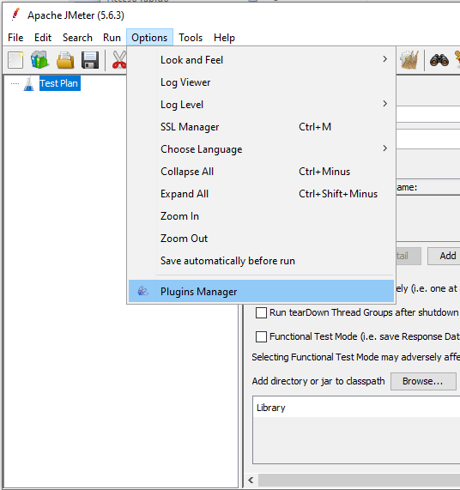The width and height of the screenshot is (460, 490).
Task: Open the Search menu
Action: pyautogui.click(x=77, y=38)
